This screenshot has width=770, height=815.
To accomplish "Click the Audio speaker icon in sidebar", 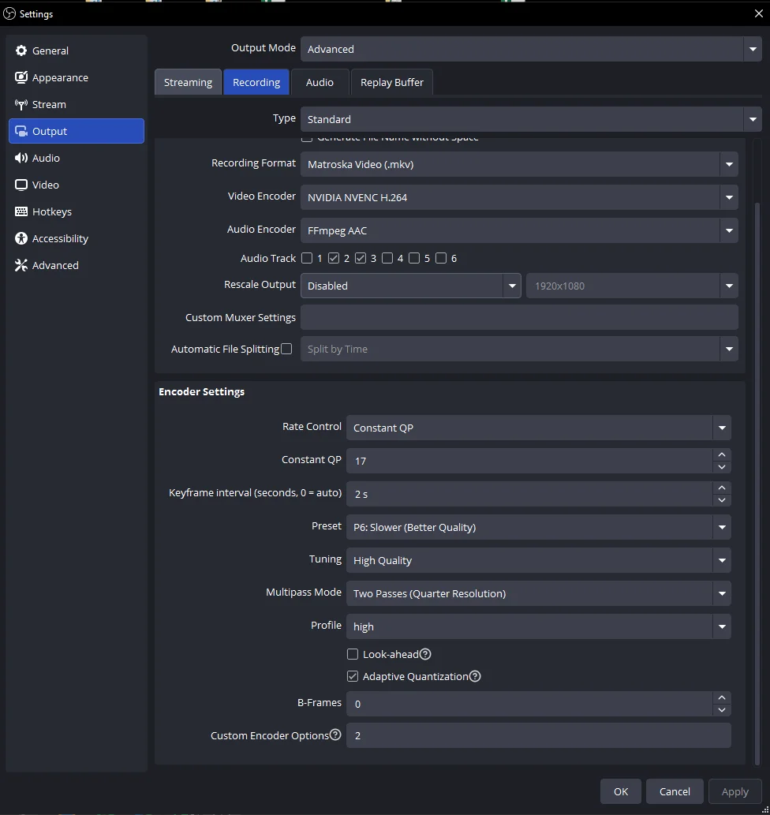I will [21, 158].
